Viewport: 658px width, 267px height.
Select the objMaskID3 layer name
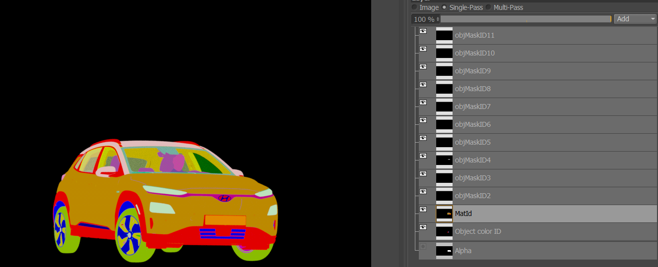473,178
